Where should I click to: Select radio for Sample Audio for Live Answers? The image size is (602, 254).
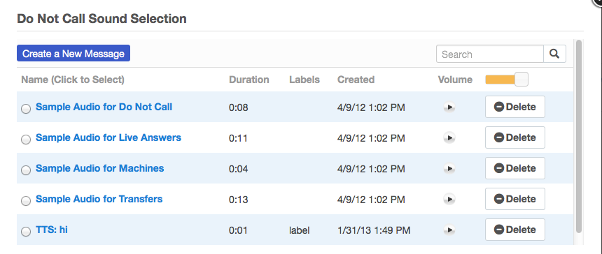tap(26, 140)
